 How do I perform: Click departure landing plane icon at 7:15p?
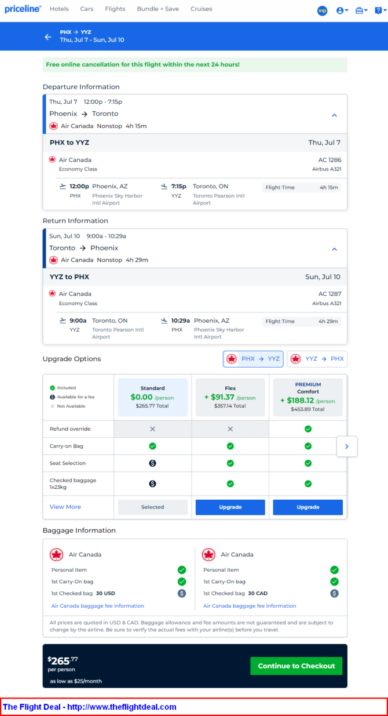click(x=164, y=186)
